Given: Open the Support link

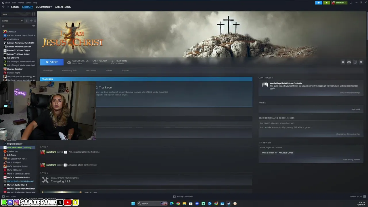Looking at the screenshot, I should (x=125, y=70).
